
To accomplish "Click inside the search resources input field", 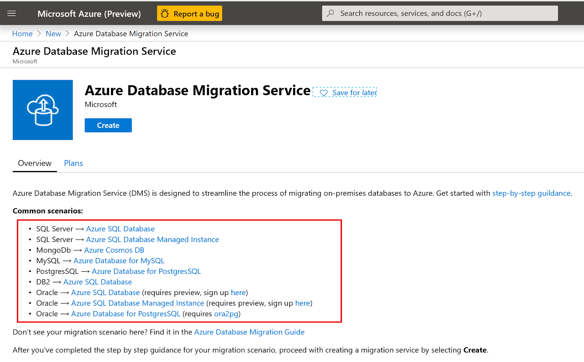I will click(420, 13).
